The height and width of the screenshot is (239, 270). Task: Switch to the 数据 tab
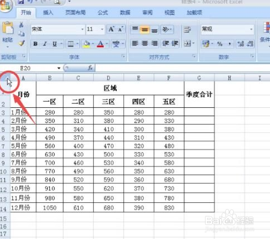(125, 13)
